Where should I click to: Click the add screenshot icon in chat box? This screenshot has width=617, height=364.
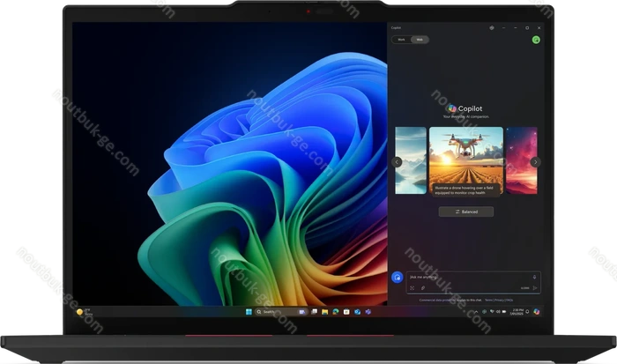click(412, 287)
